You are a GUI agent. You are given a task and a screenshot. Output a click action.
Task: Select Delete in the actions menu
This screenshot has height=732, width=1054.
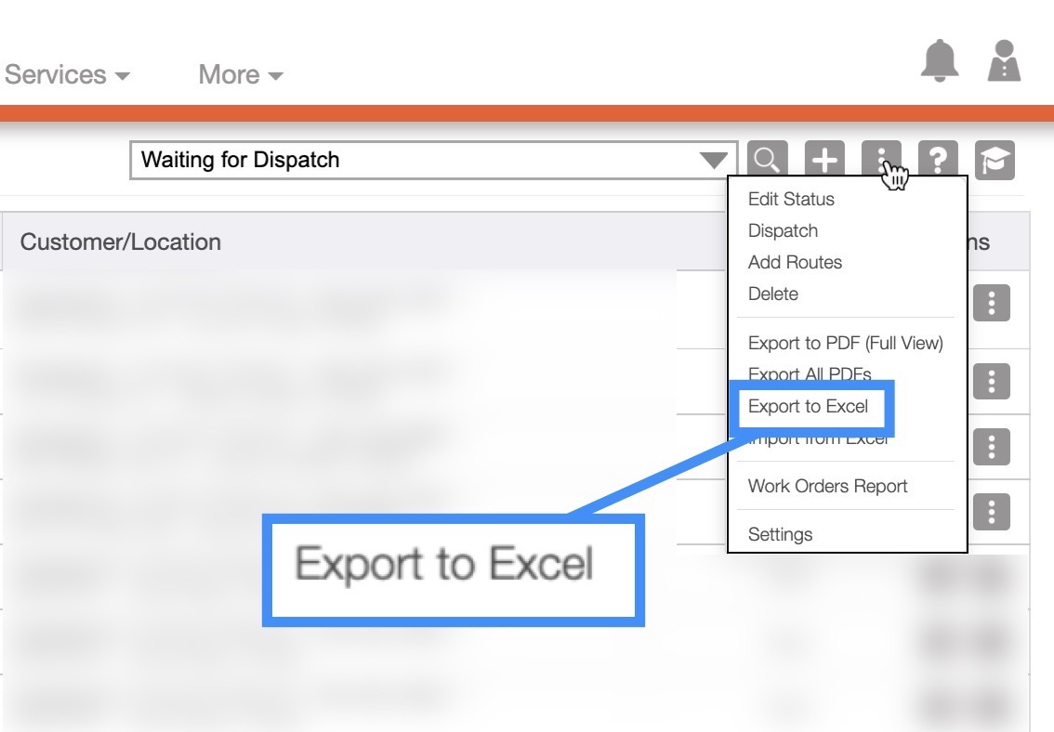click(x=772, y=294)
